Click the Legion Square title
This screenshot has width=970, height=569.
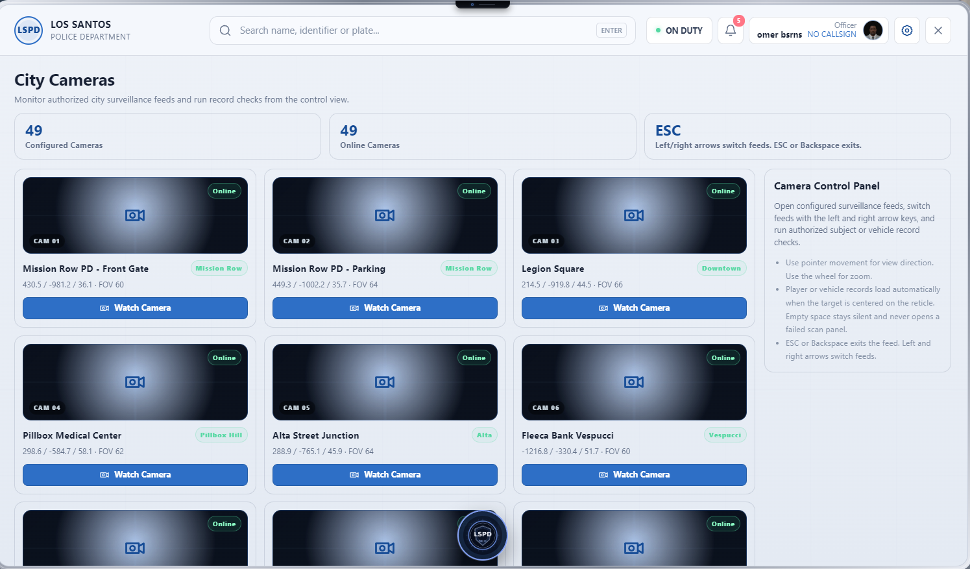(x=553, y=269)
